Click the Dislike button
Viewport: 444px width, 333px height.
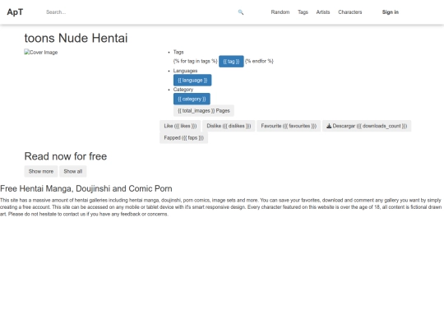pyautogui.click(x=229, y=126)
